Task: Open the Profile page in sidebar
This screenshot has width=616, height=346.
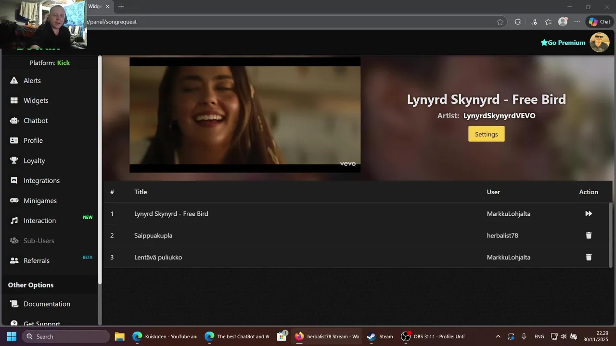Action: pyautogui.click(x=33, y=140)
